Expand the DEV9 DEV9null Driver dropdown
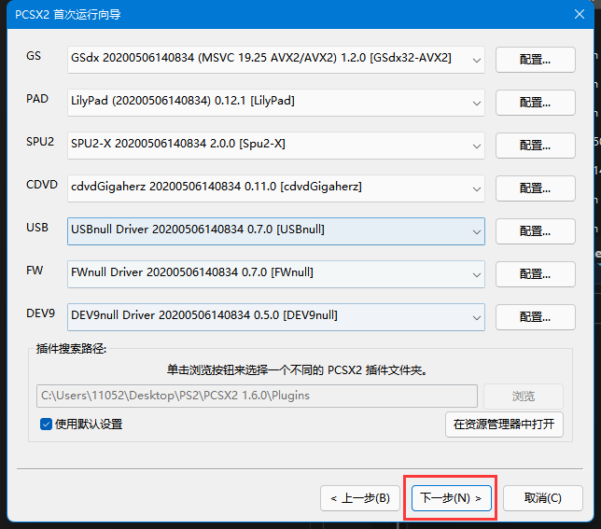 276,317
